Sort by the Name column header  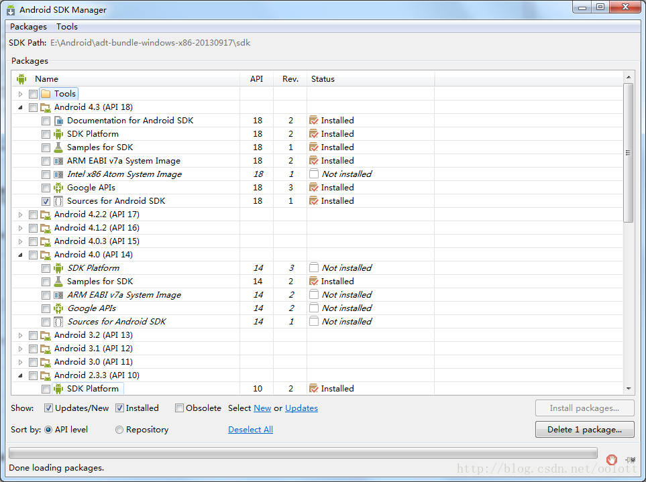125,78
